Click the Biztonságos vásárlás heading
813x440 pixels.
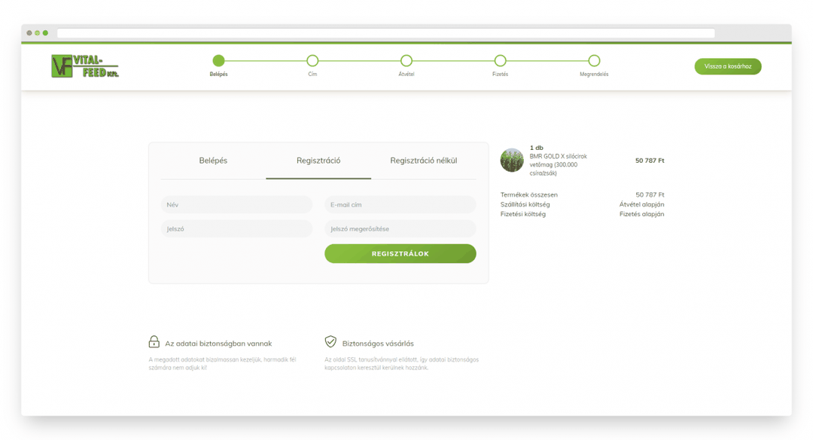click(378, 344)
